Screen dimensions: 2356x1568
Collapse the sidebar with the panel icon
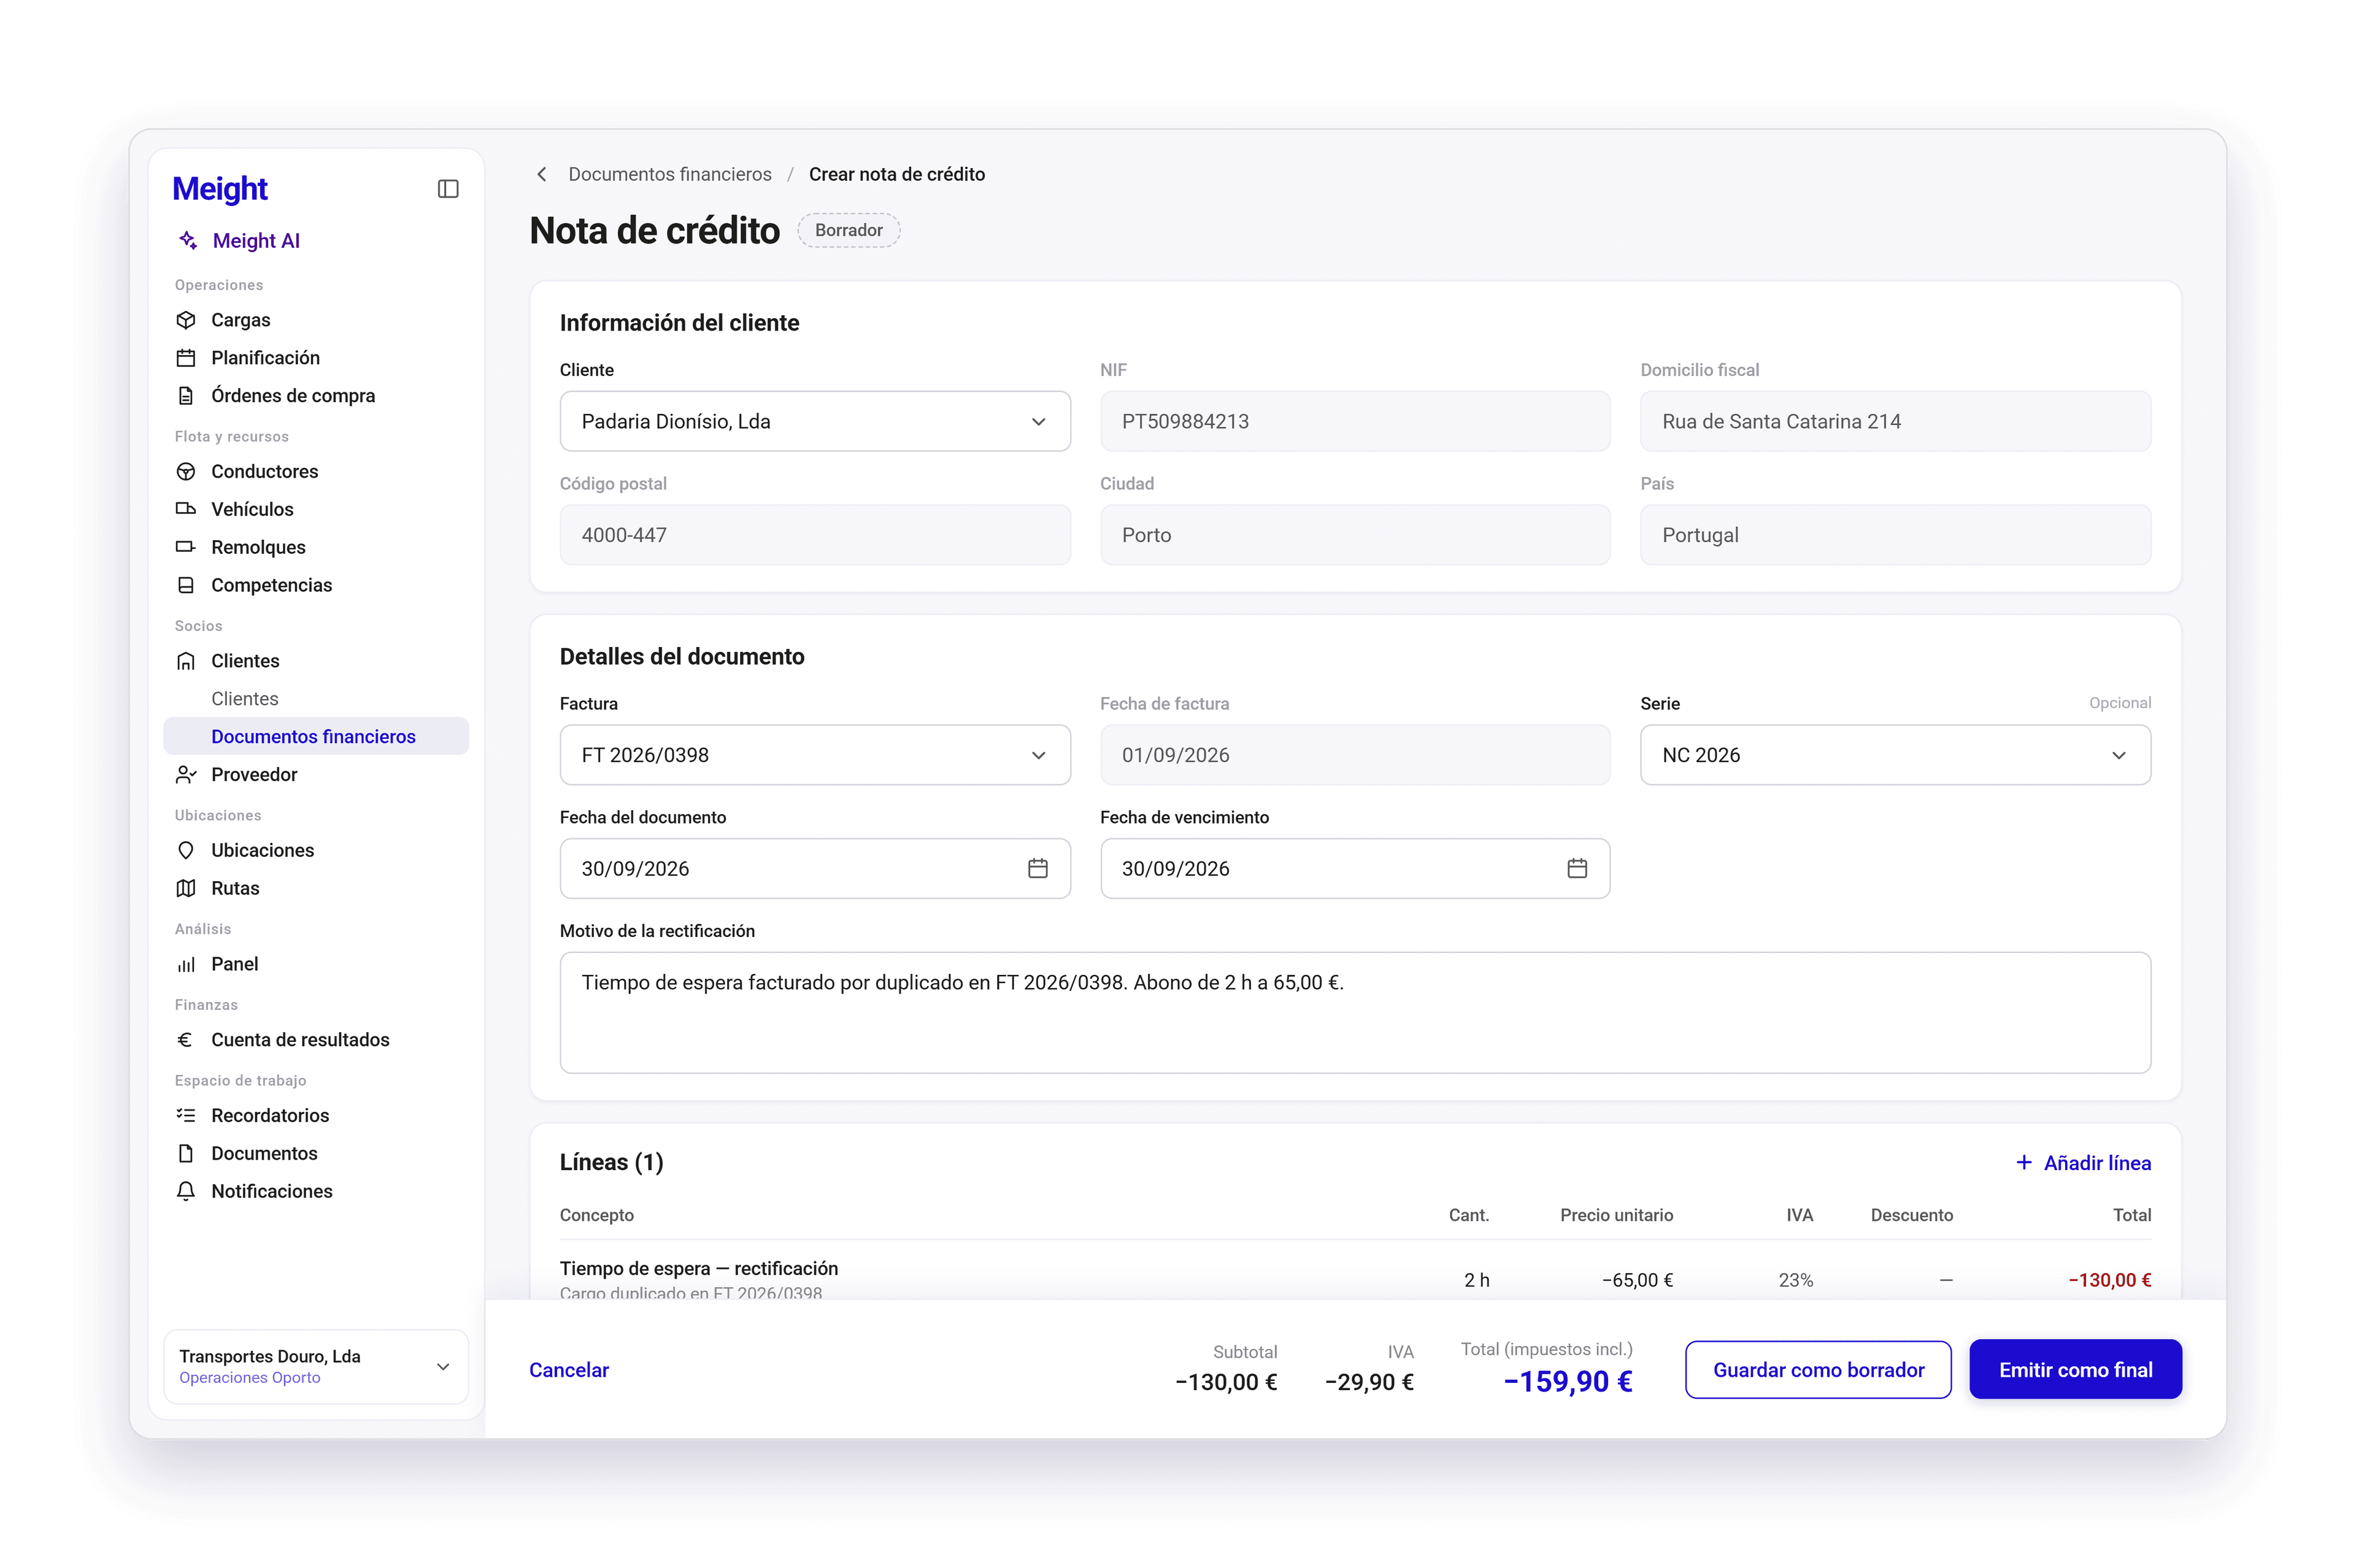(x=448, y=189)
